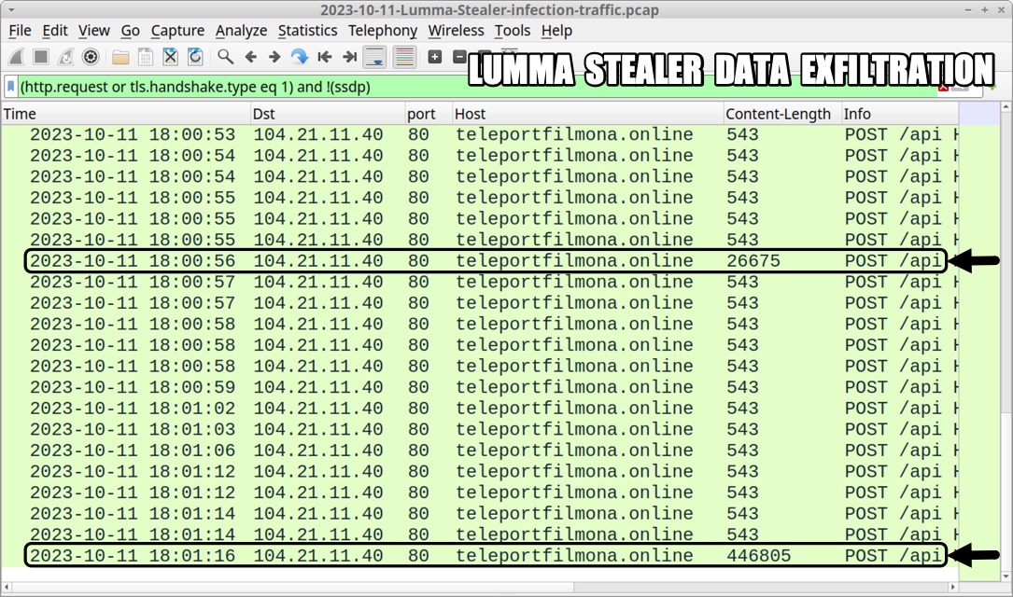Restart the current capture
Image resolution: width=1013 pixels, height=597 pixels.
(66, 57)
